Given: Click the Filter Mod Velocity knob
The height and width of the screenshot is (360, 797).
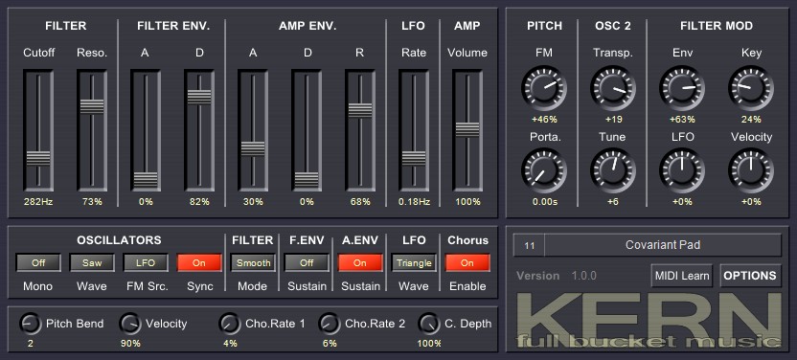Looking at the screenshot, I should (x=751, y=171).
